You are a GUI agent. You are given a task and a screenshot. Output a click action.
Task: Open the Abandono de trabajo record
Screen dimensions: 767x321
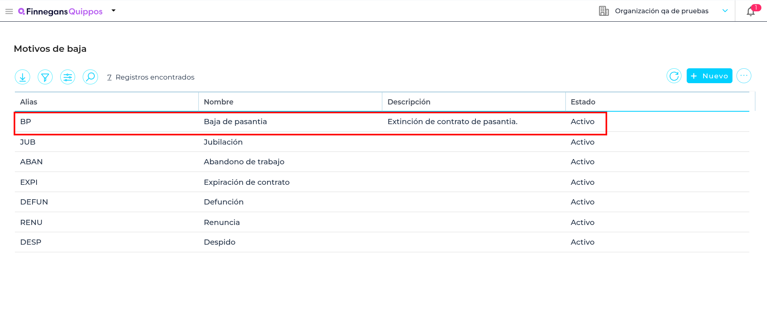point(244,162)
